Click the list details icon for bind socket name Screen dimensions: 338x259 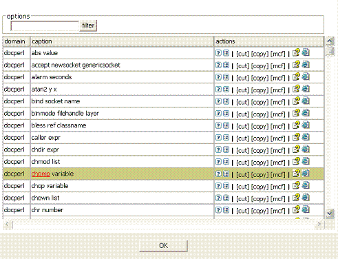tap(226, 101)
